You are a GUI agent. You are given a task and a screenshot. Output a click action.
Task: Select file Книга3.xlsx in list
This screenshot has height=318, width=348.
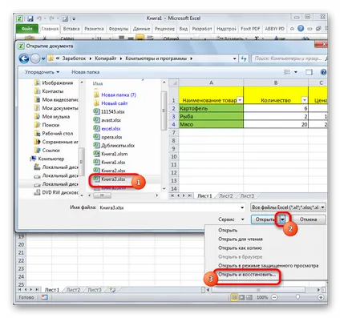(109, 179)
